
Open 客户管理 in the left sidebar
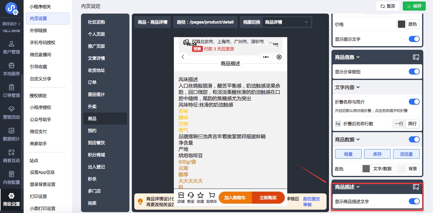point(11,47)
